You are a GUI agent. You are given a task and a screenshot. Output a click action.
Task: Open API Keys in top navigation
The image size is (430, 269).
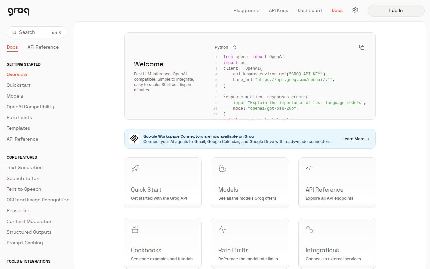(x=278, y=10)
